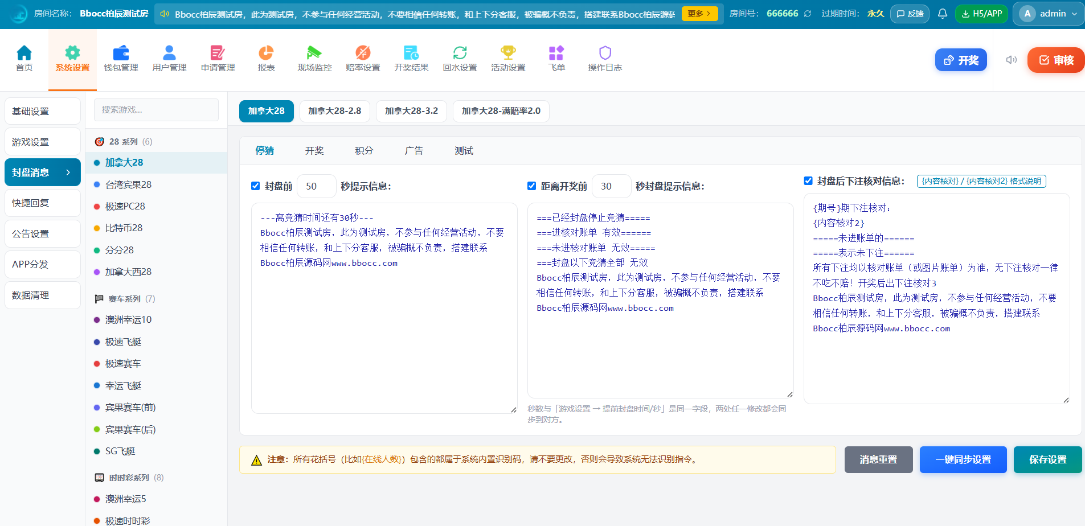
Task: Collapse the 赛车系列 game group
Action: [156, 299]
